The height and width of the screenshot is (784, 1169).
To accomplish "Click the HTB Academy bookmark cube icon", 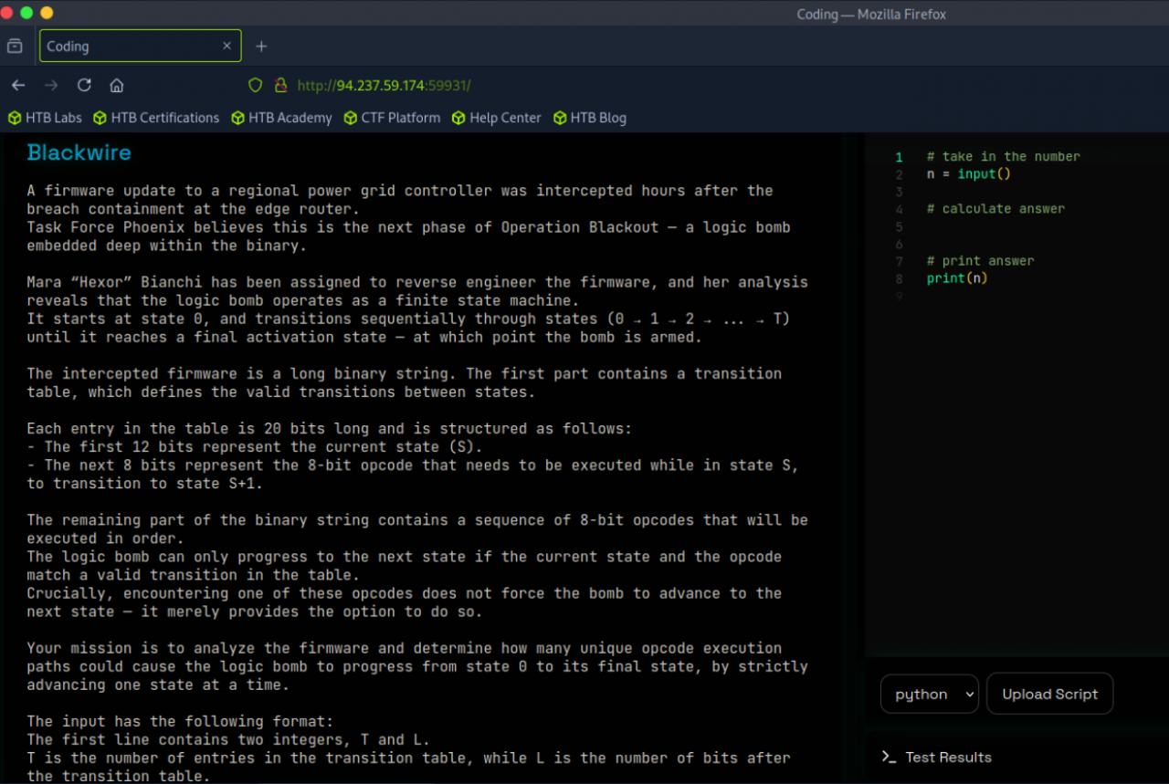I will pos(238,118).
